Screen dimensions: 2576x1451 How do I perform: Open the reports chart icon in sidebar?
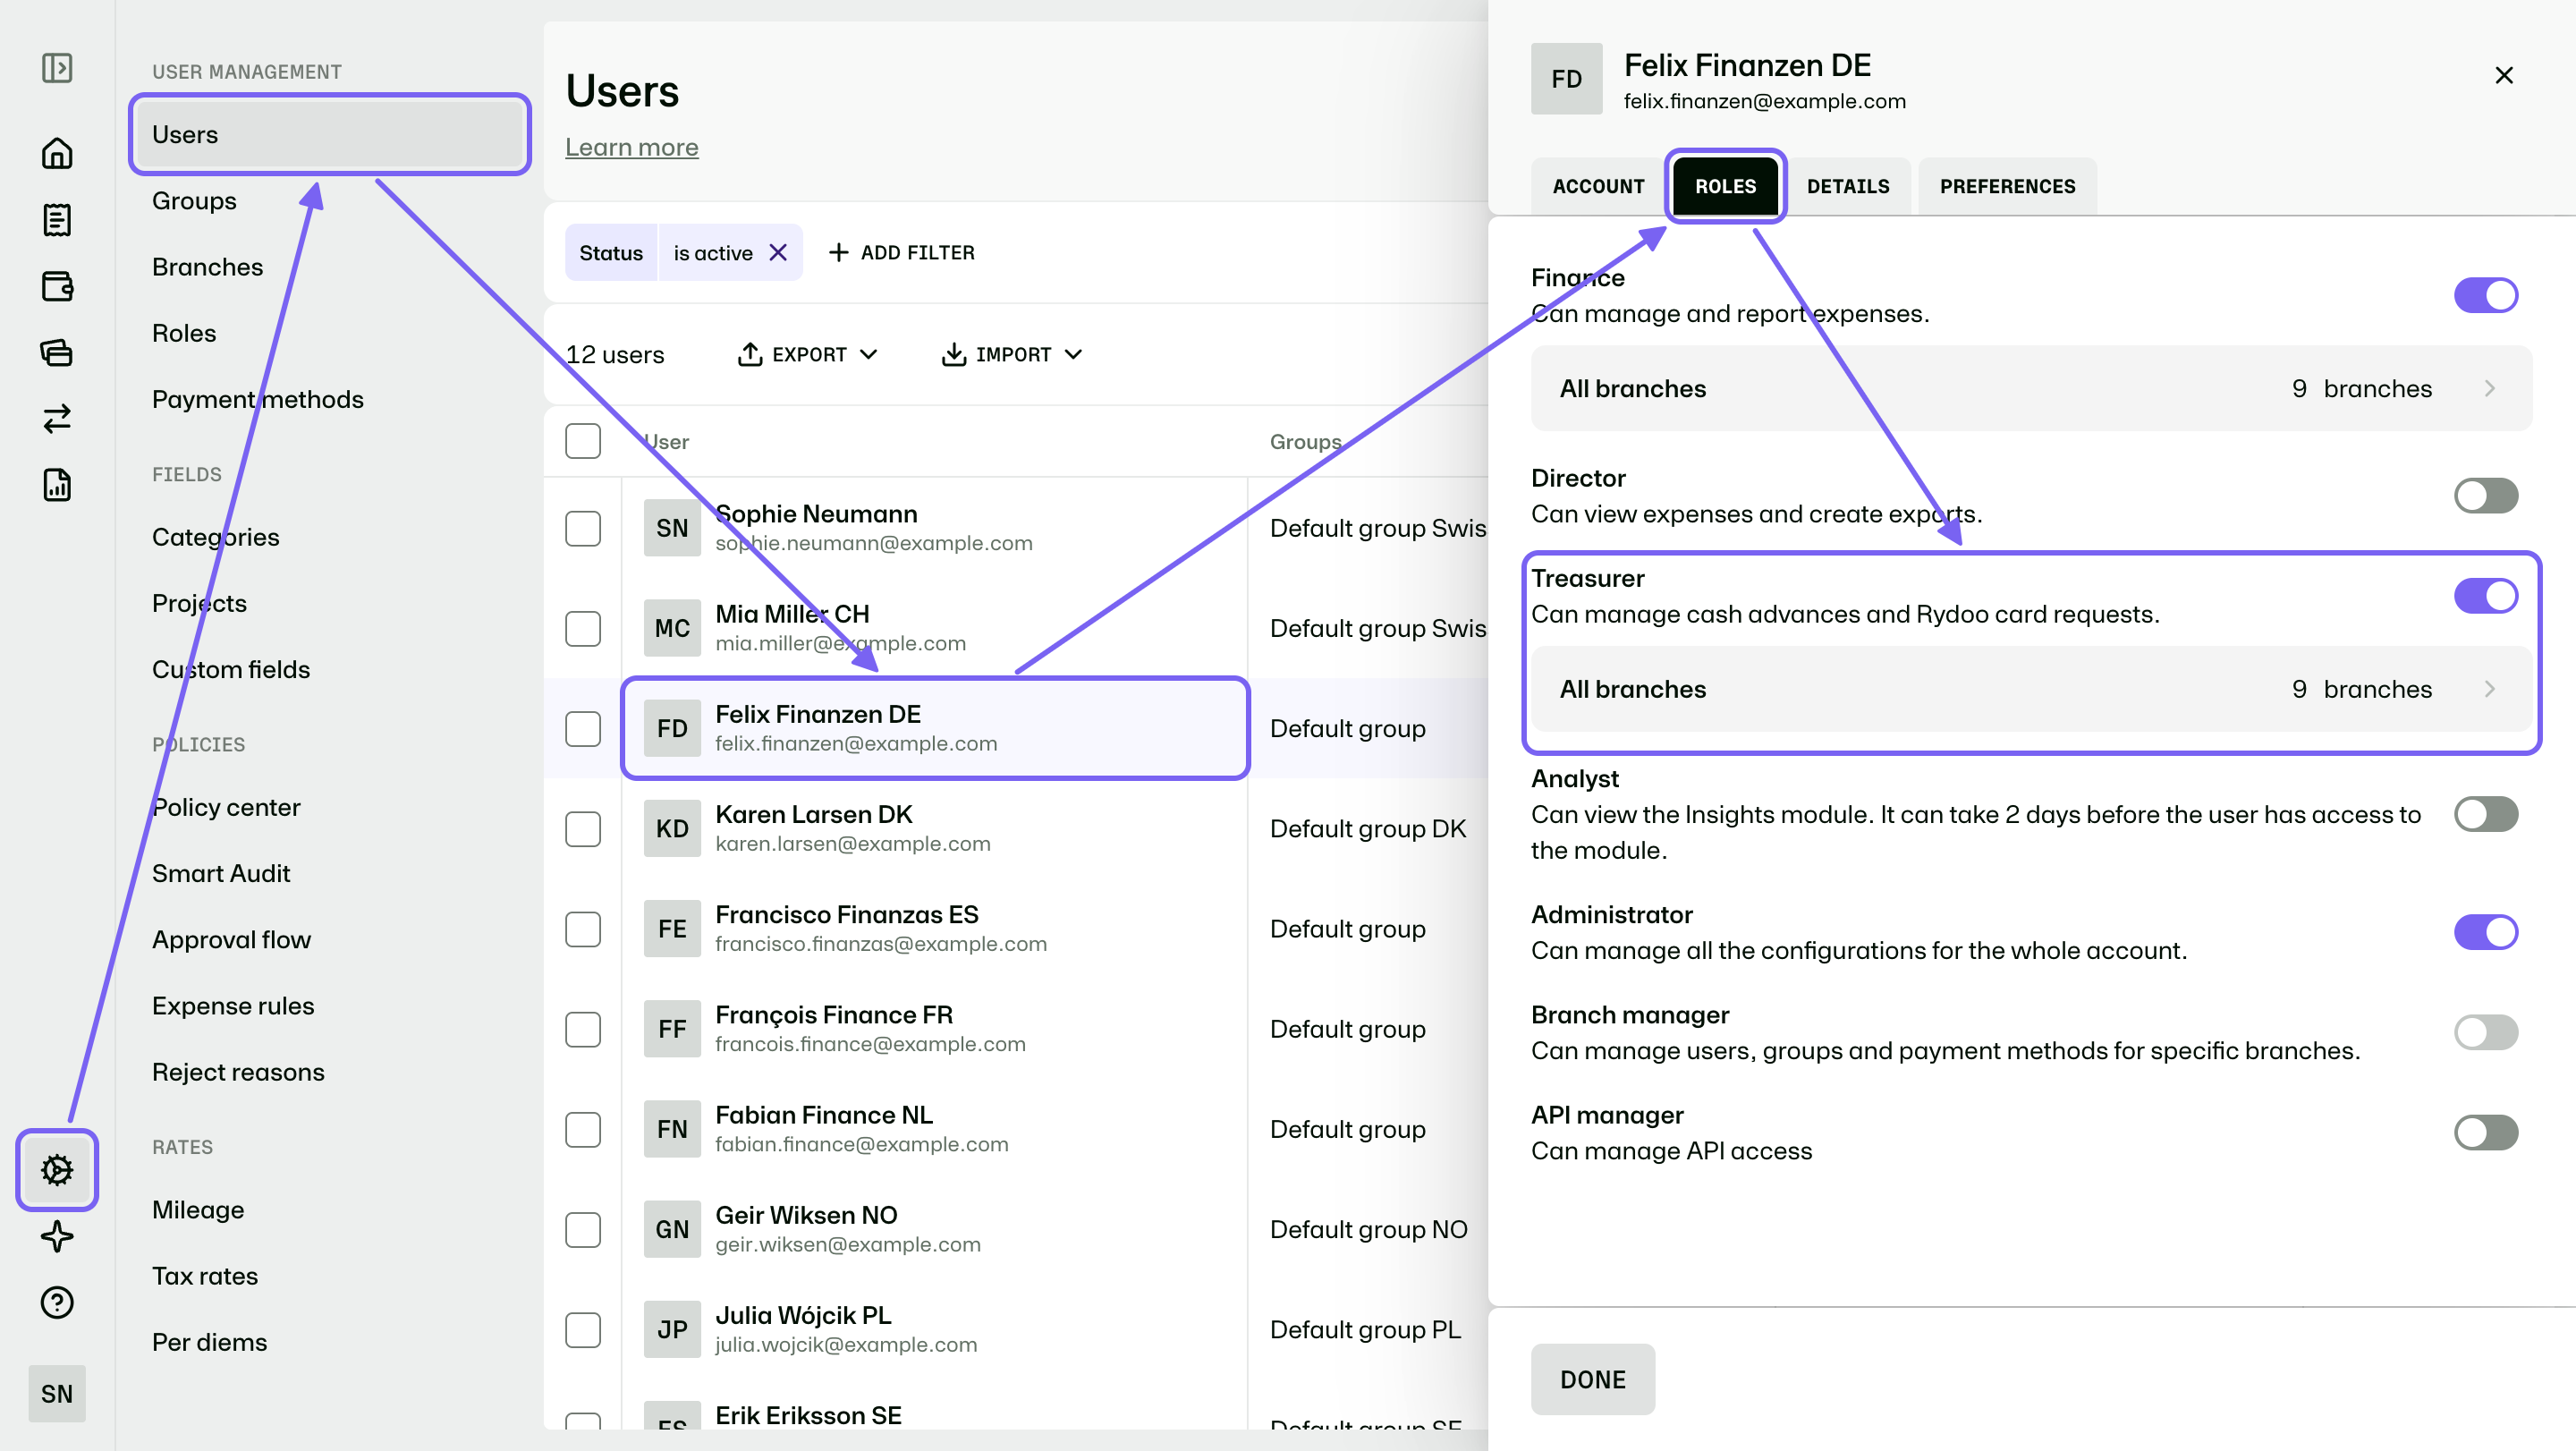point(57,485)
